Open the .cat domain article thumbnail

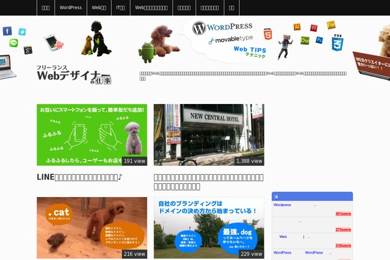coord(92,227)
